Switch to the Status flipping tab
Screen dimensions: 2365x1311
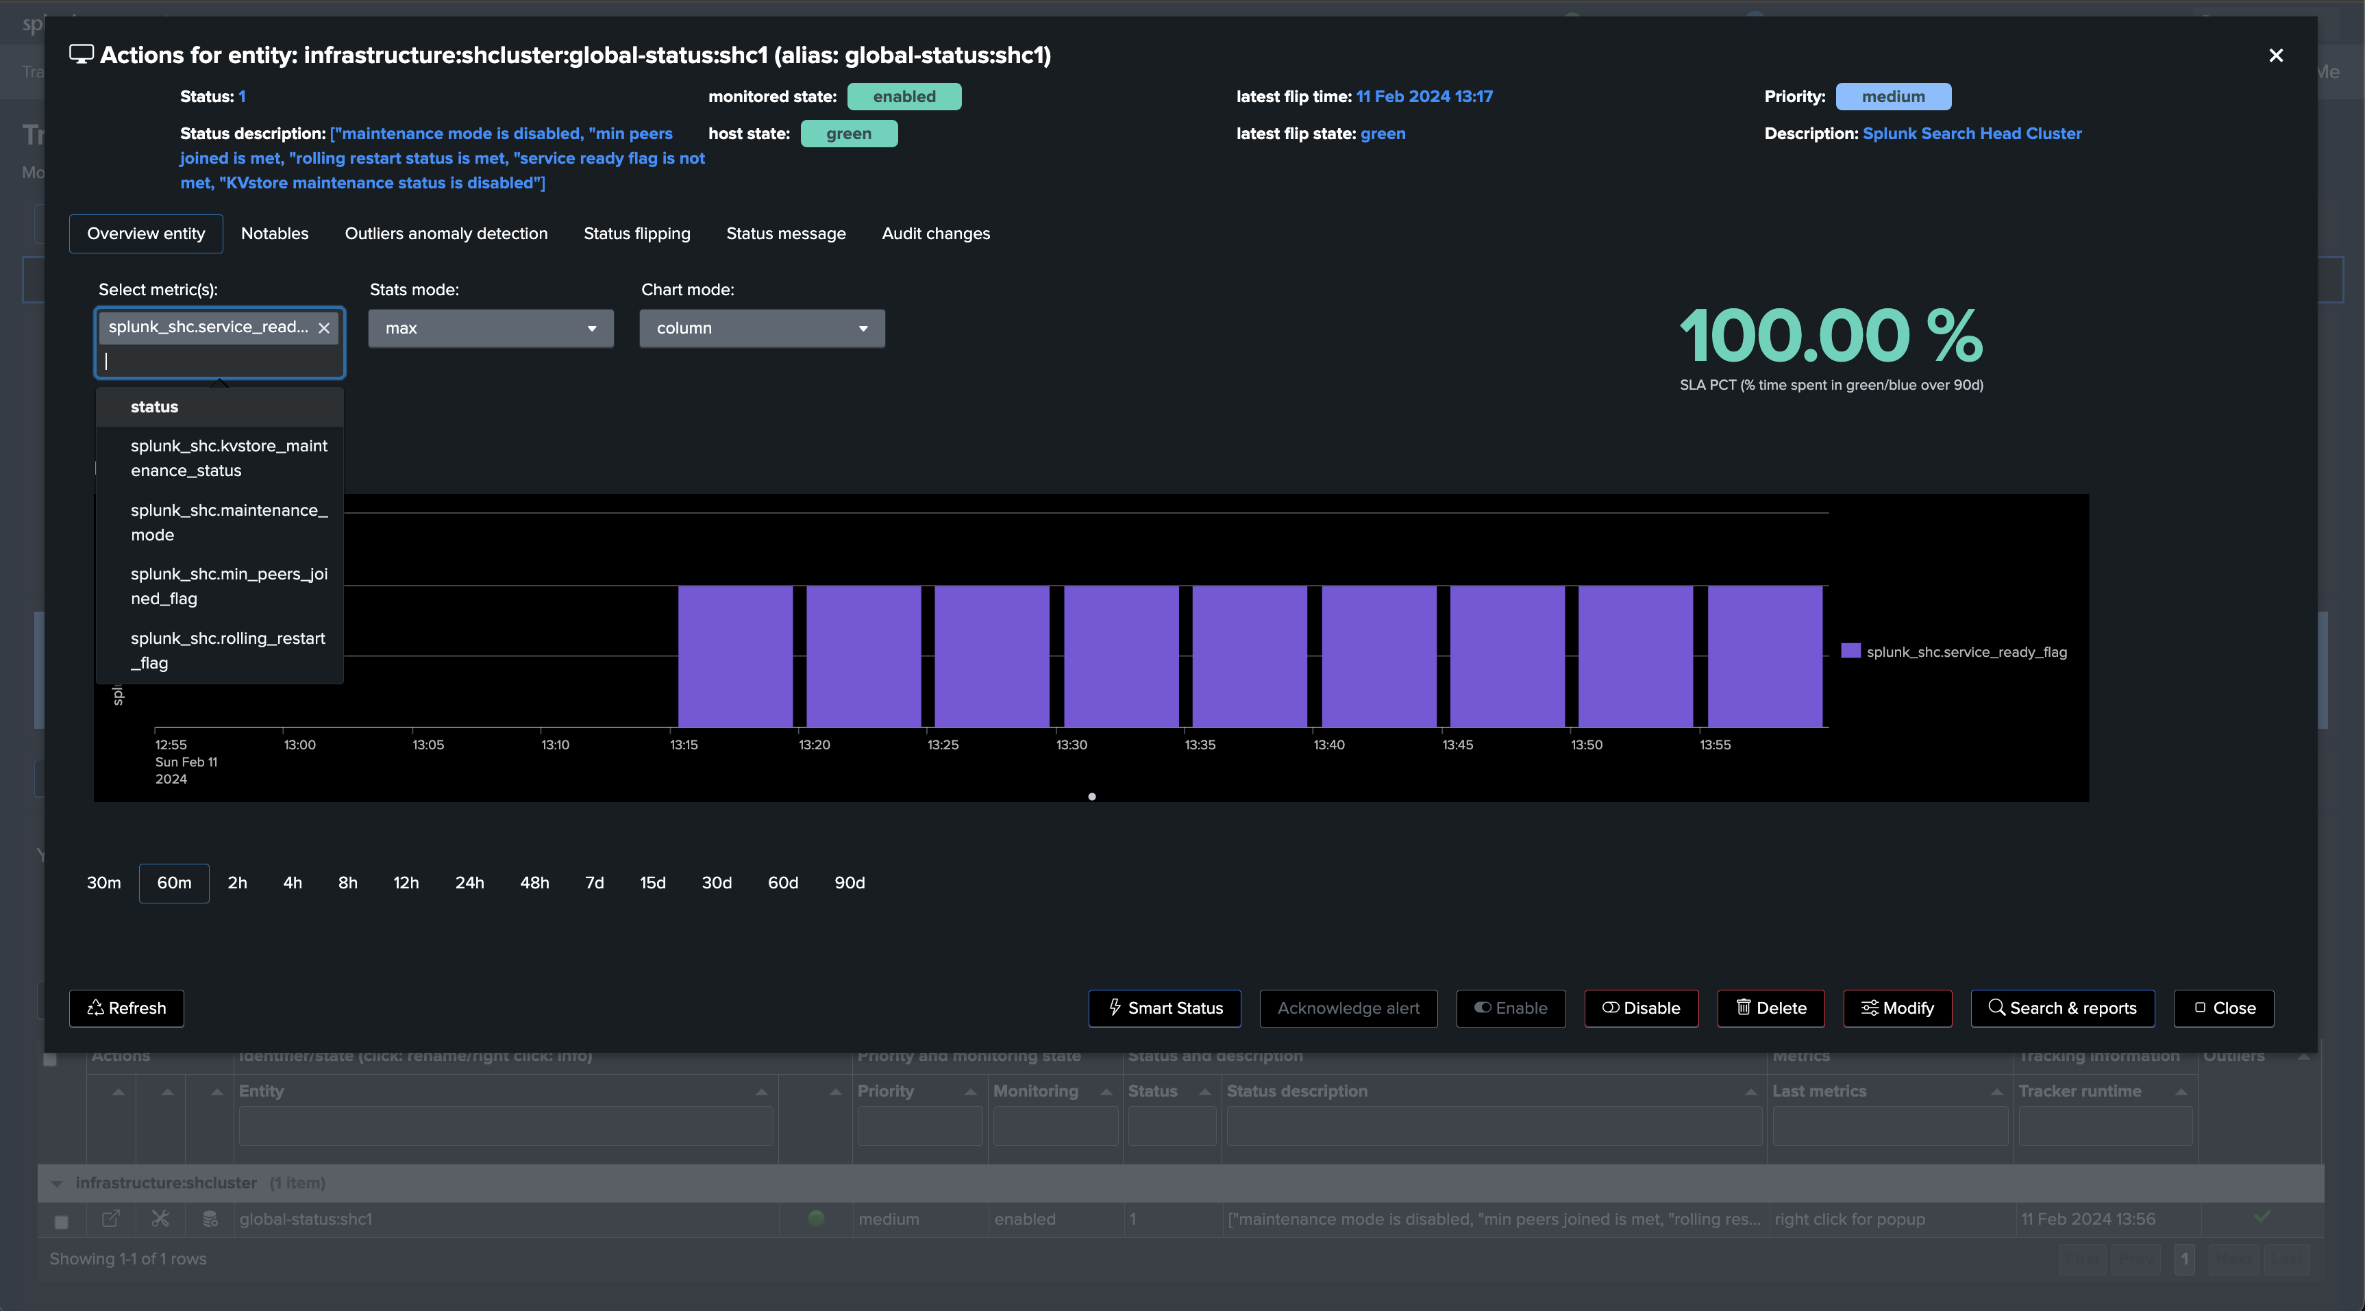(637, 233)
